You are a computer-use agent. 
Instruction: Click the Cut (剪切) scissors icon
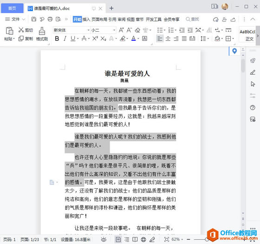(21, 30)
